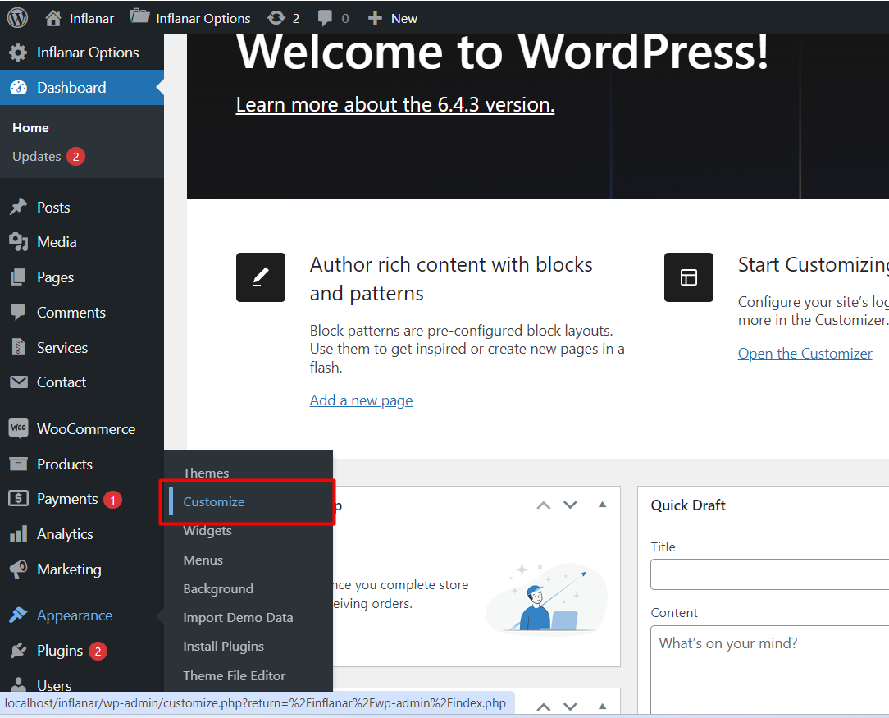Viewport: 889px width, 718px height.
Task: Open Background in the Appearance submenu
Action: (218, 588)
